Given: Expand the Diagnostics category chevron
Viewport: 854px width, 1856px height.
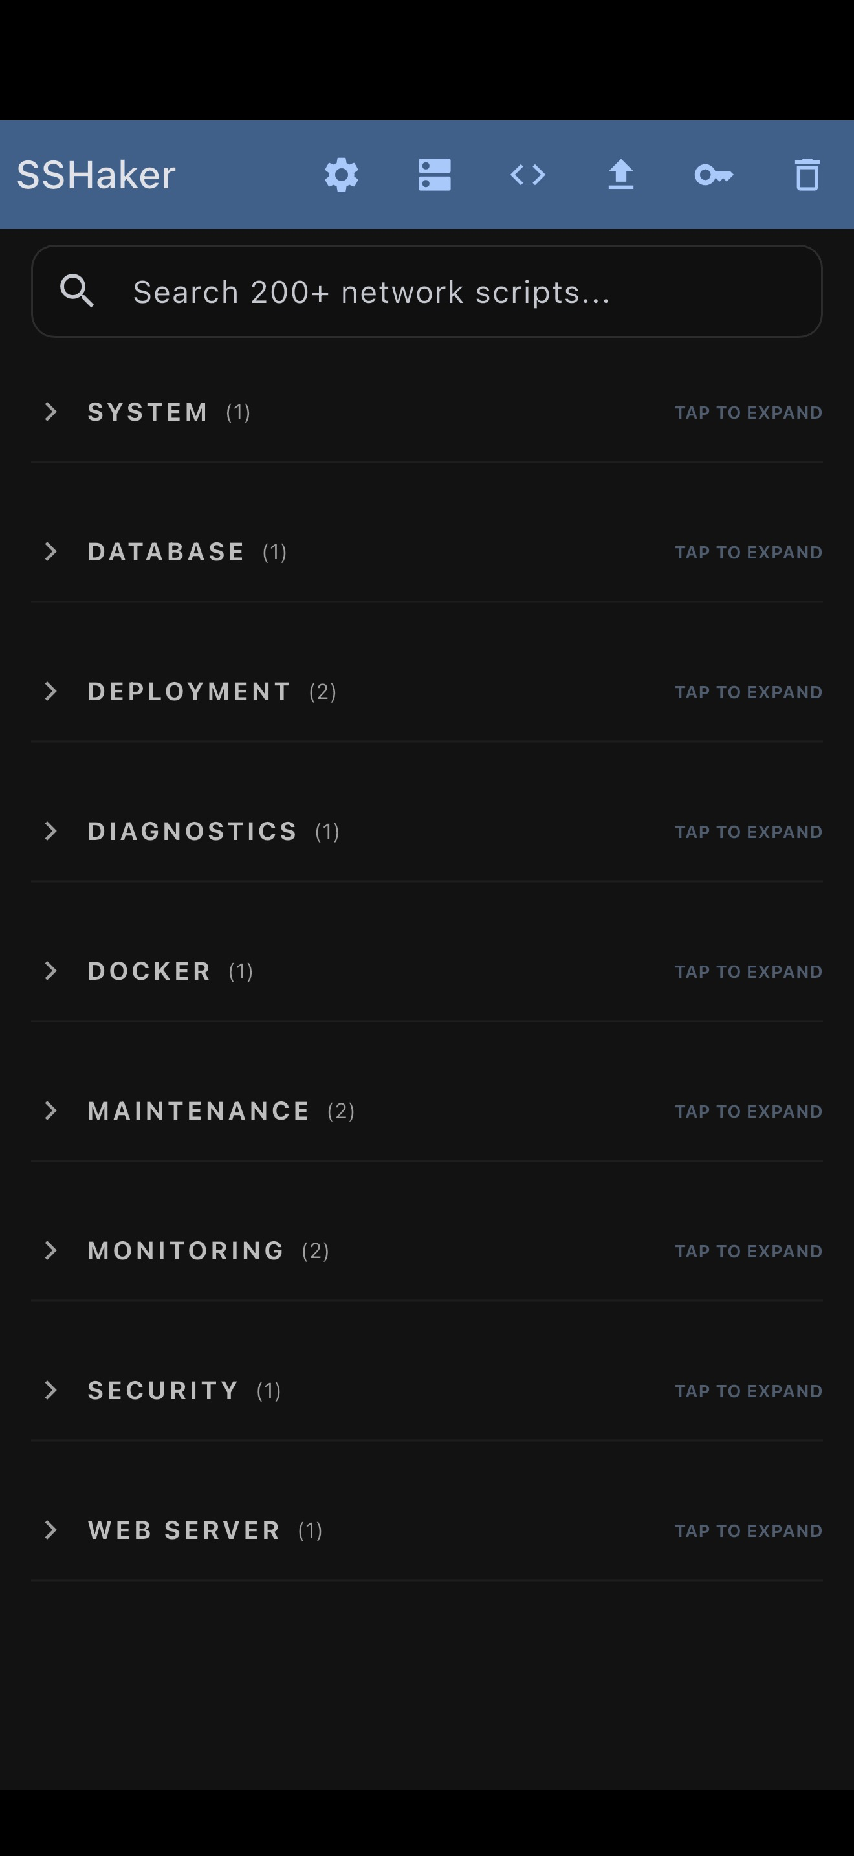Looking at the screenshot, I should coord(50,832).
